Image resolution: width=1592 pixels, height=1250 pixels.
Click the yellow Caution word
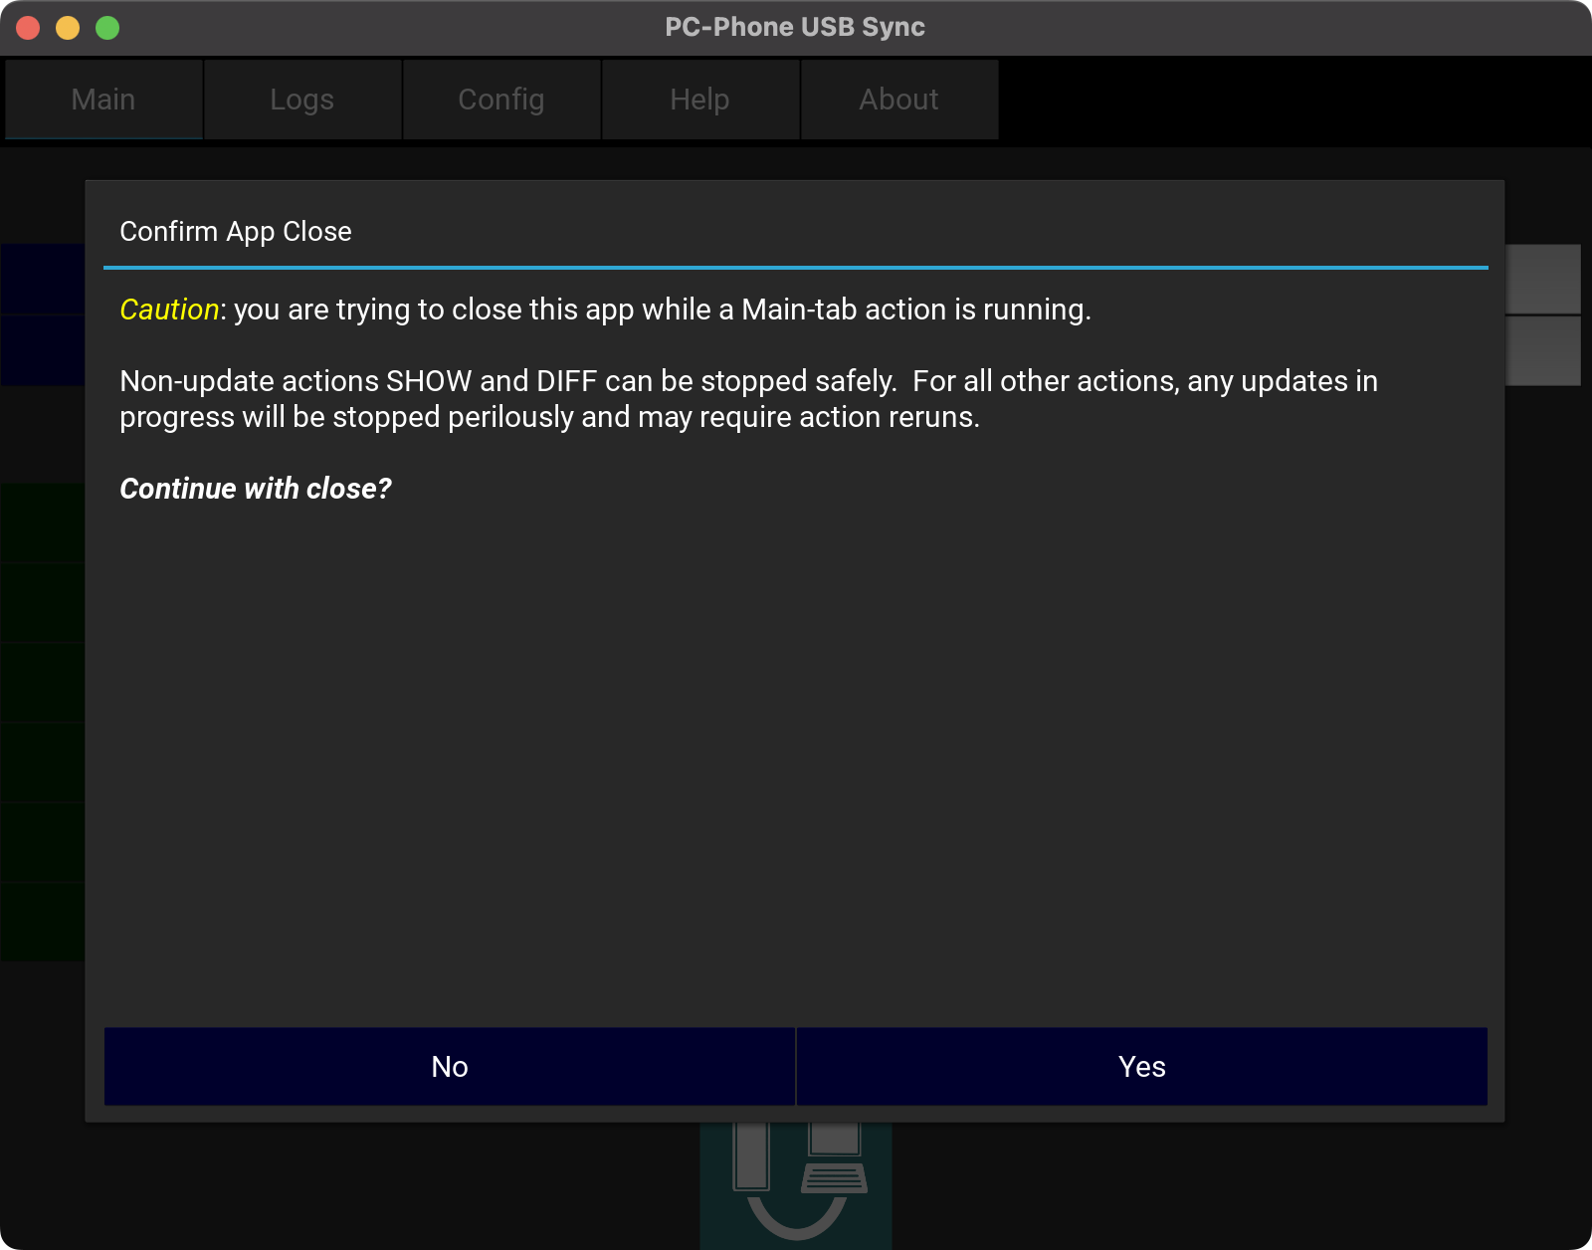(169, 310)
